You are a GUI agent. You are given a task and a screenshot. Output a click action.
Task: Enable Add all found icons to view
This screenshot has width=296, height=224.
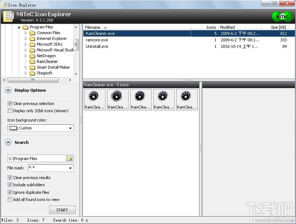10,199
